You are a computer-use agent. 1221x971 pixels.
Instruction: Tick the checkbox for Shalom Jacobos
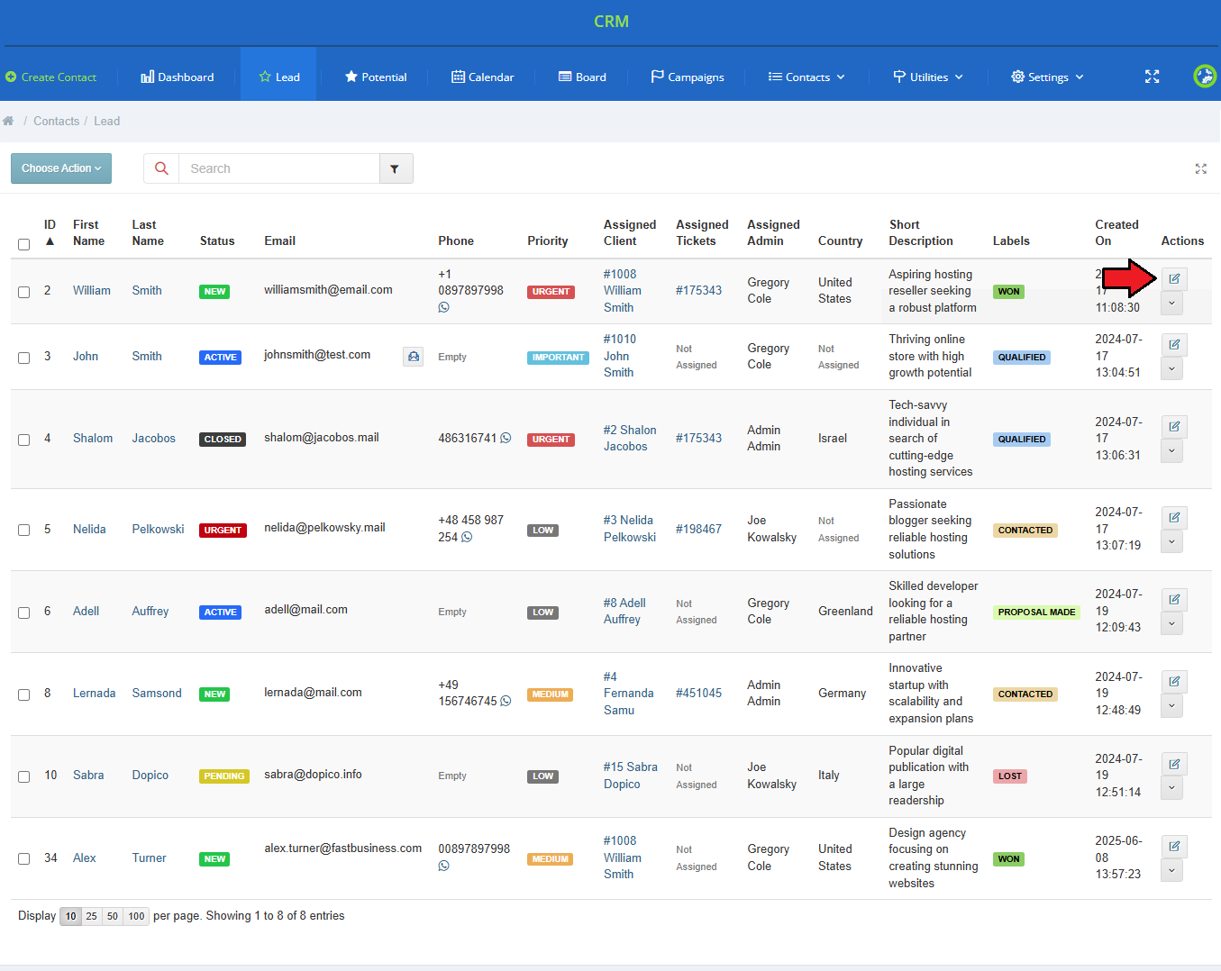(24, 440)
